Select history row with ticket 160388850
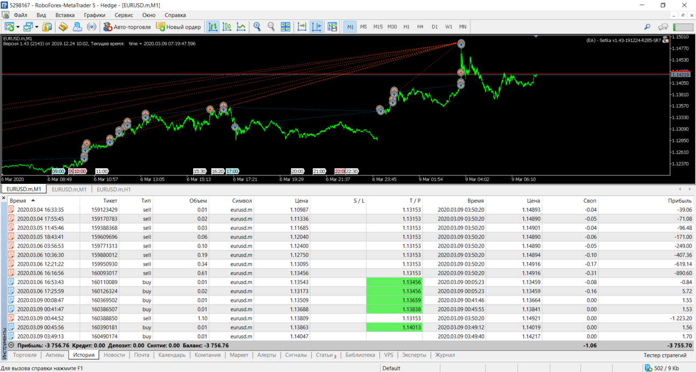Viewport: 696px width, 372px height. [x=351, y=318]
